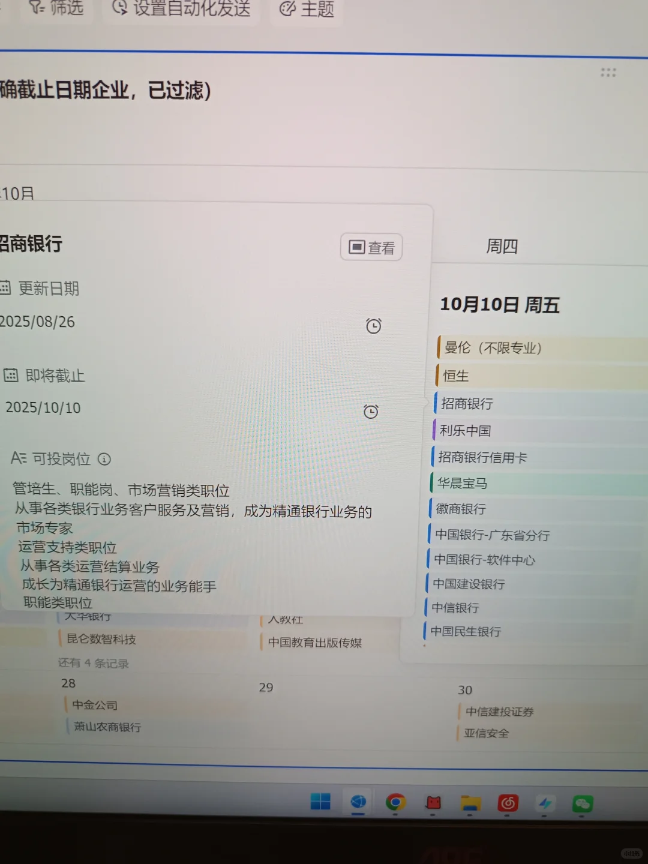Open NetEase Cloud Music taskbar icon
The width and height of the screenshot is (648, 864).
click(x=508, y=803)
